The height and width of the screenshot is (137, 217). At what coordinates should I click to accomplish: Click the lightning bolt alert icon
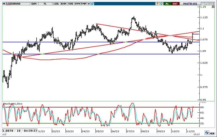pyautogui.click(x=157, y=4)
